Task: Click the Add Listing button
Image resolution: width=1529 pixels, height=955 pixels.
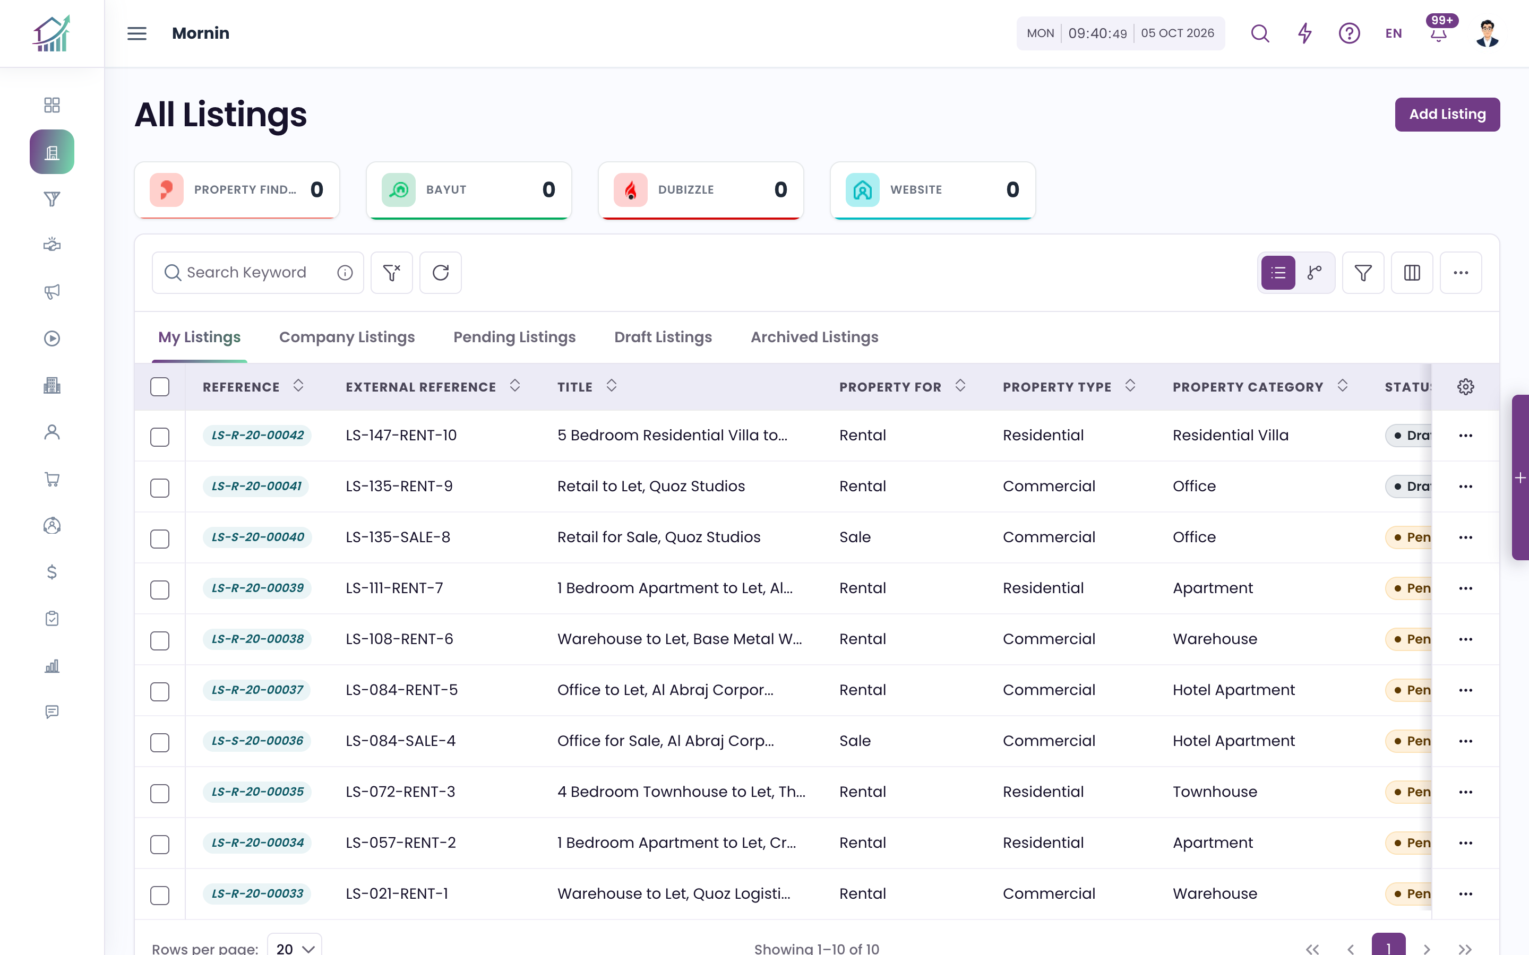Action: click(x=1447, y=114)
